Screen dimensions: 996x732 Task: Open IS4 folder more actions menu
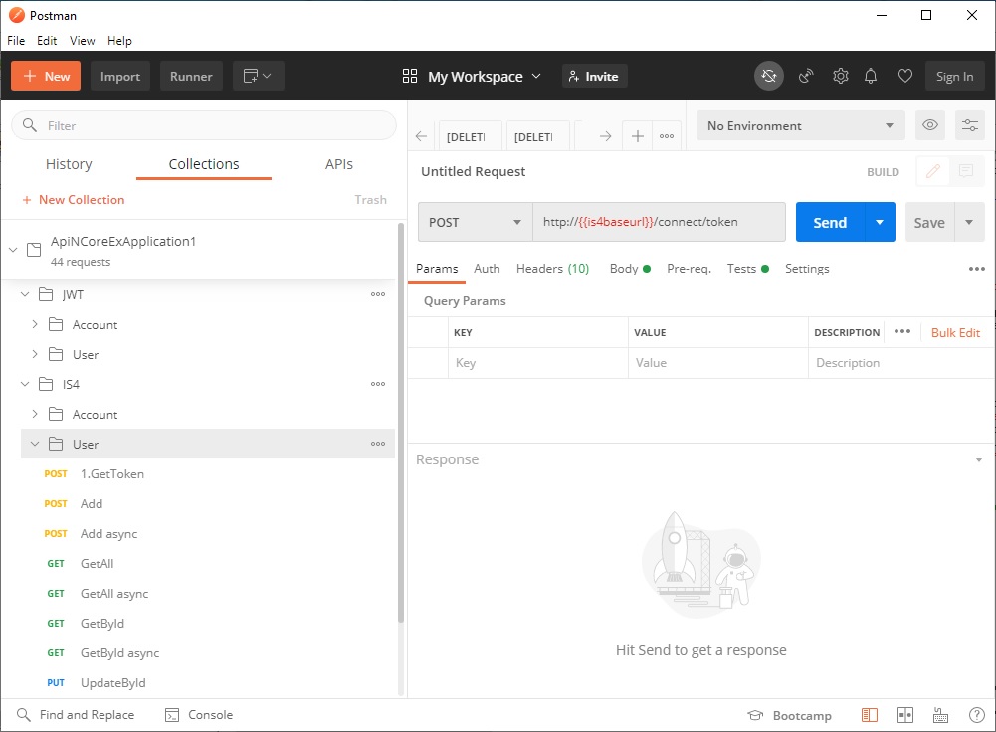[x=378, y=384]
